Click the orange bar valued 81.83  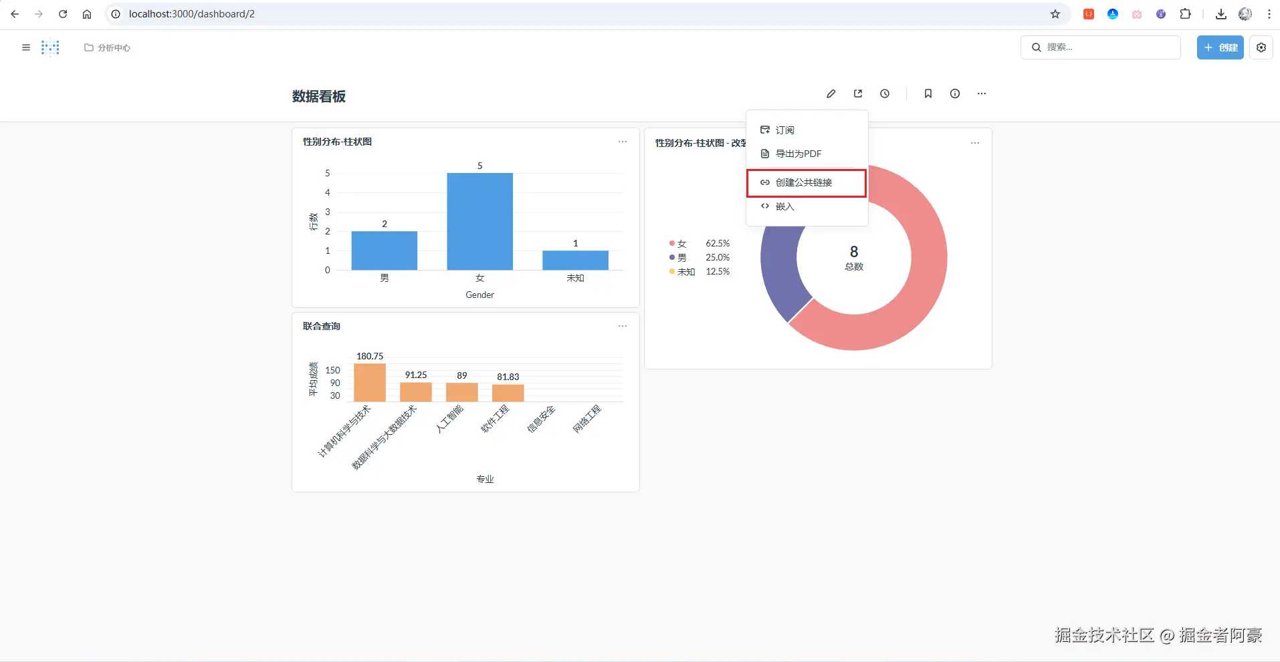[508, 393]
